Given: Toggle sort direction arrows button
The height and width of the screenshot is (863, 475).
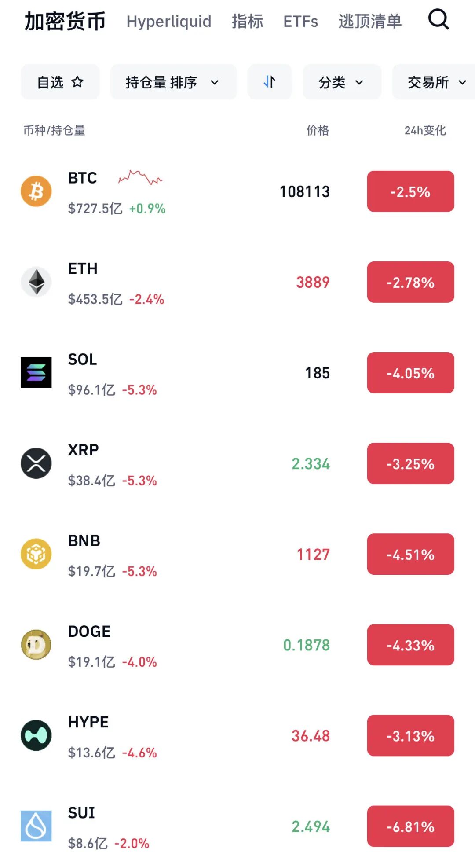Looking at the screenshot, I should pyautogui.click(x=269, y=82).
